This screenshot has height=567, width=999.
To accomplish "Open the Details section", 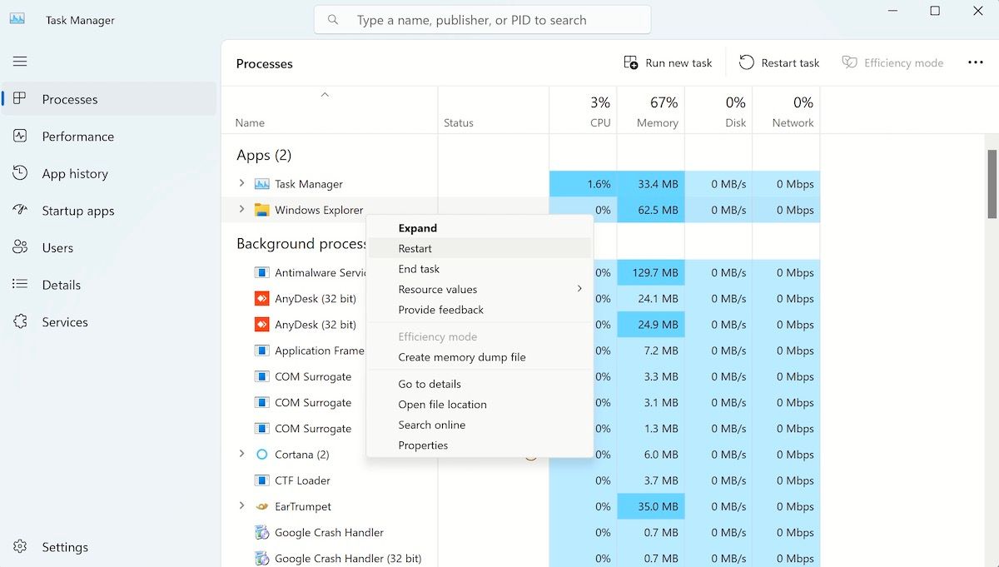I will (x=66, y=284).
